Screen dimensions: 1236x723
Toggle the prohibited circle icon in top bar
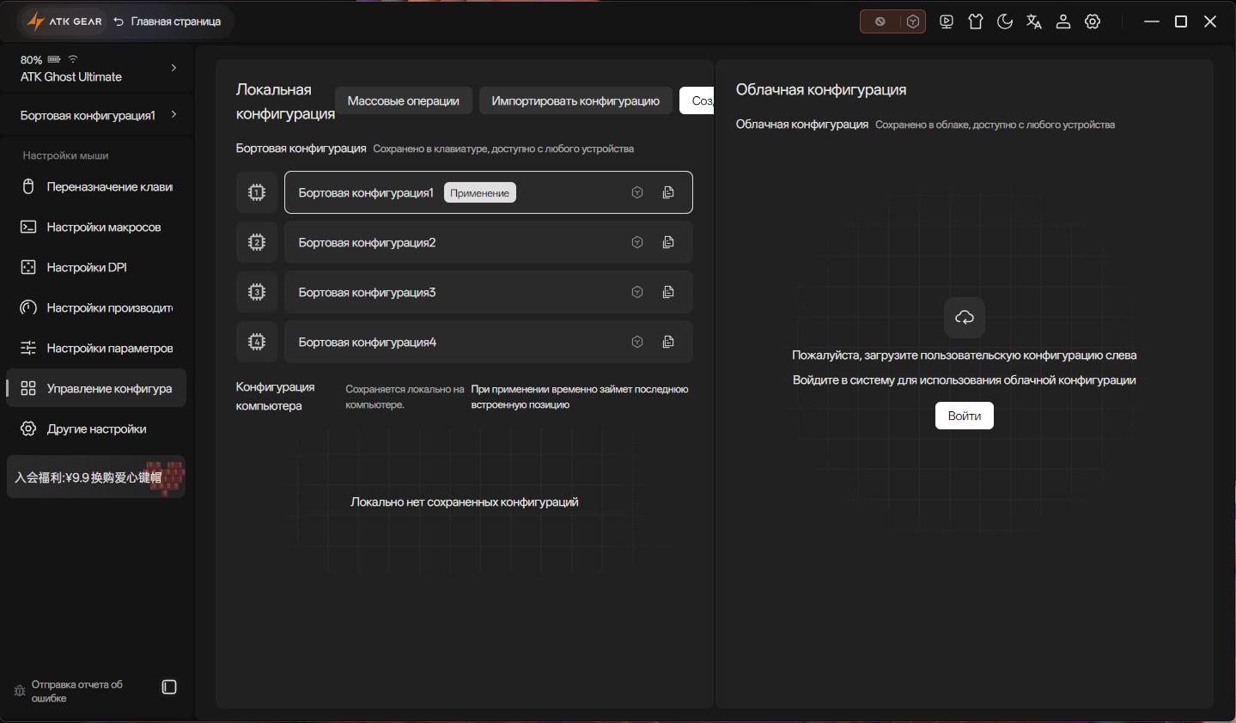[x=880, y=22]
